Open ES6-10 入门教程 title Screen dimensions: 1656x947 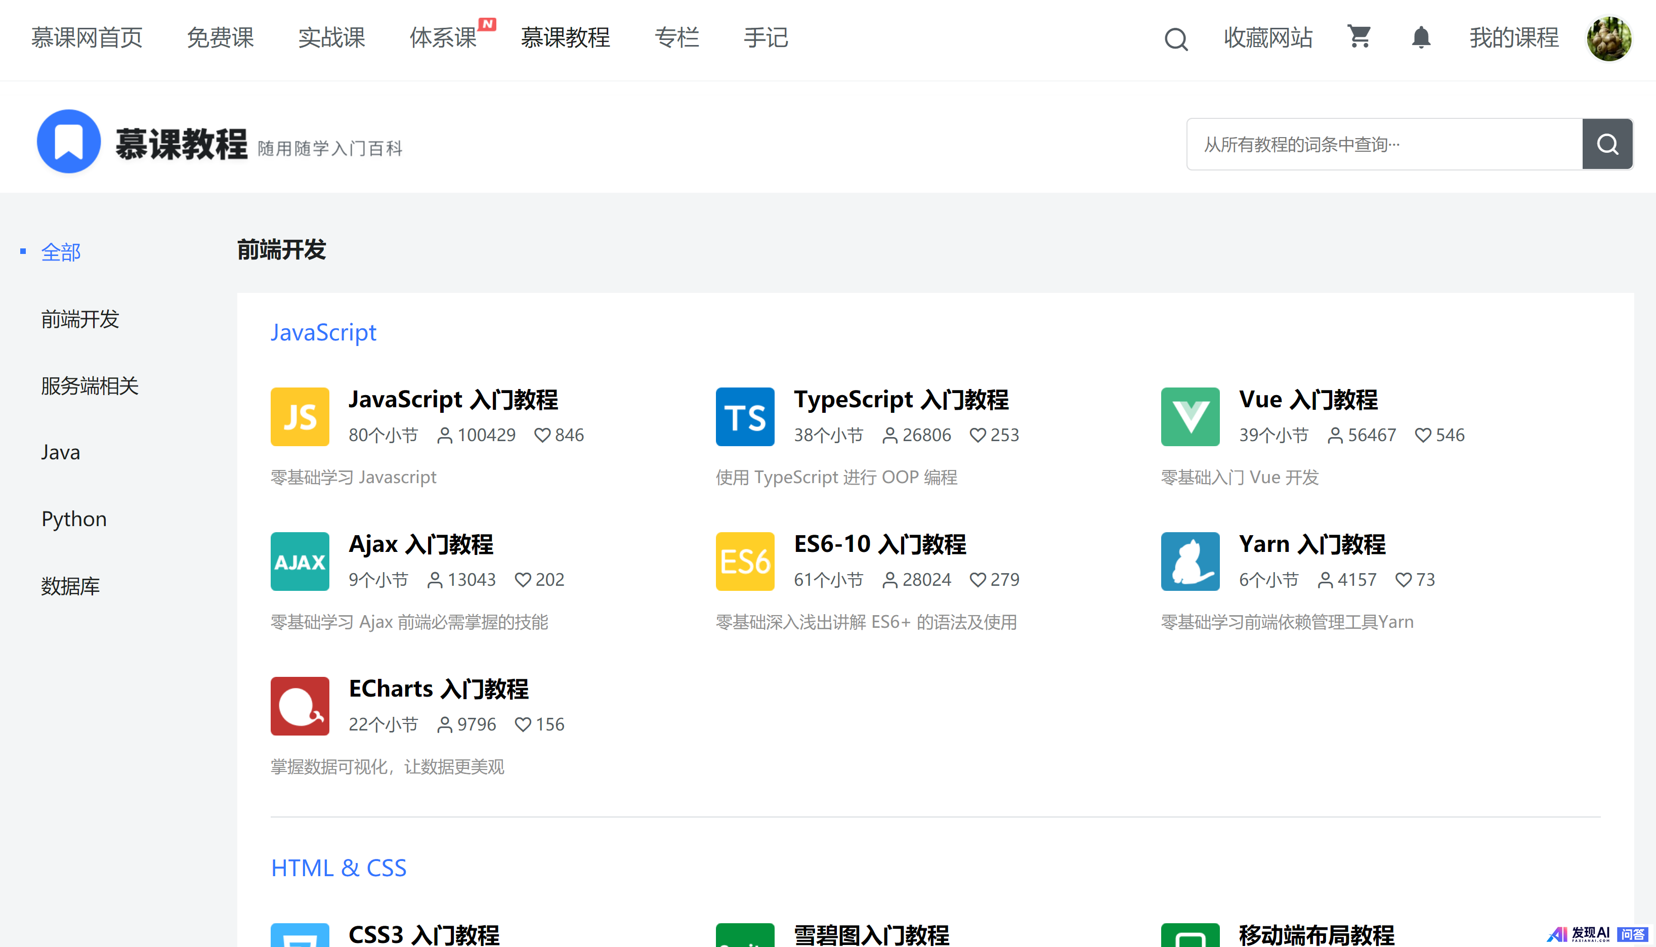coord(879,544)
